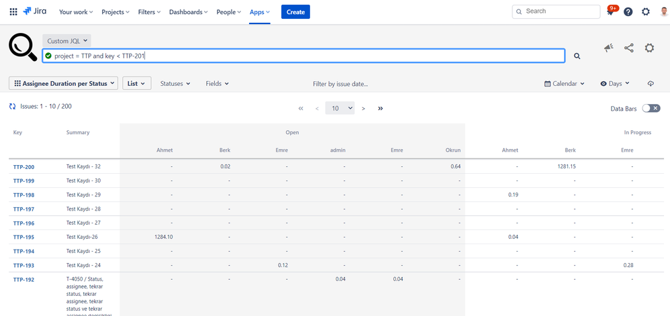670x316 pixels.
Task: Click the 0.28 value in TTP-193 row
Action: click(x=628, y=265)
